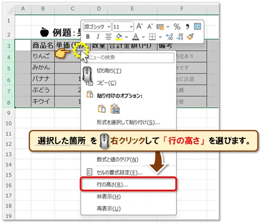Screen dimensions: 263x224
Task: Click increase decimal places icon
Action: tap(169, 37)
